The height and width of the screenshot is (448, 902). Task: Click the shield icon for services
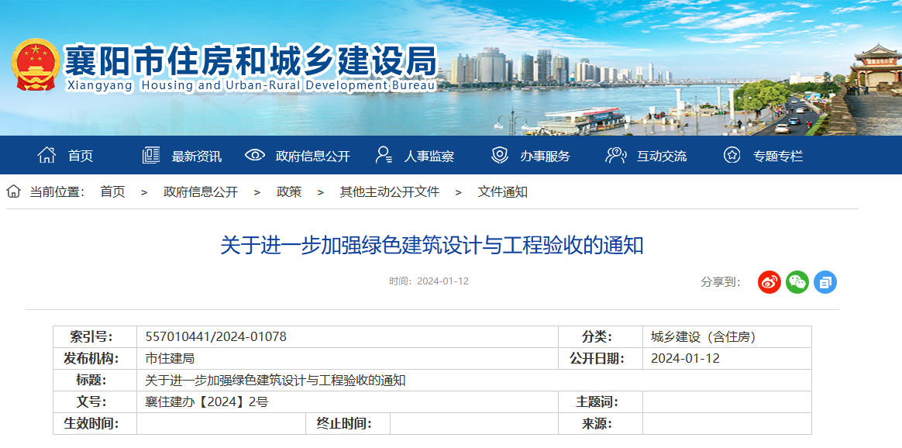(500, 155)
